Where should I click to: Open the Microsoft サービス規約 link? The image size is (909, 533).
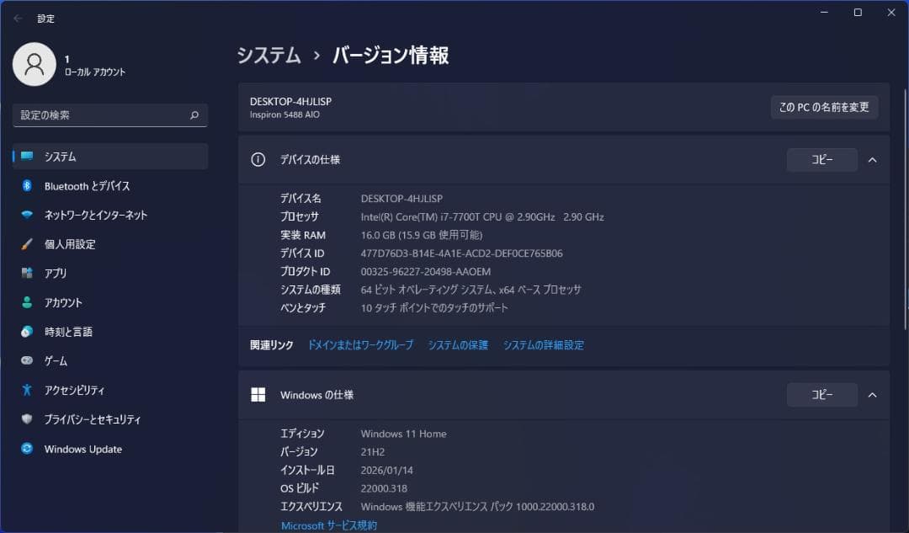[x=327, y=525]
